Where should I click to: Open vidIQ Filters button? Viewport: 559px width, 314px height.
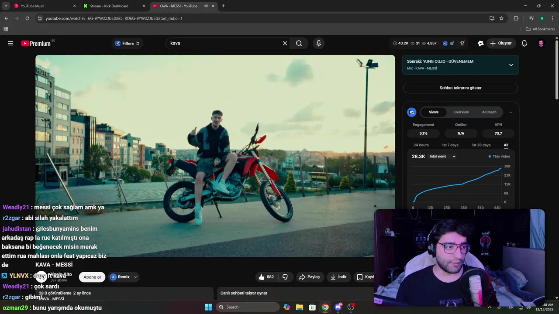127,43
